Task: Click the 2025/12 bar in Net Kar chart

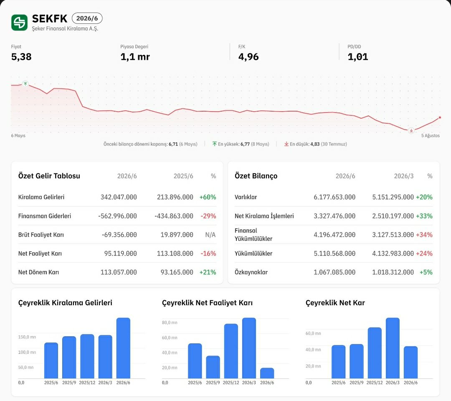Action: [x=375, y=353]
